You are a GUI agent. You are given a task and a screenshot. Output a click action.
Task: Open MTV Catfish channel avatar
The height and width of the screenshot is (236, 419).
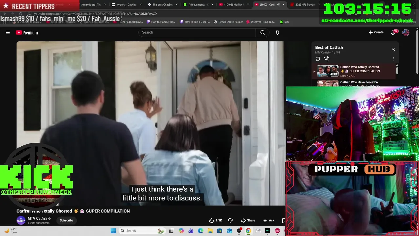[21, 220]
